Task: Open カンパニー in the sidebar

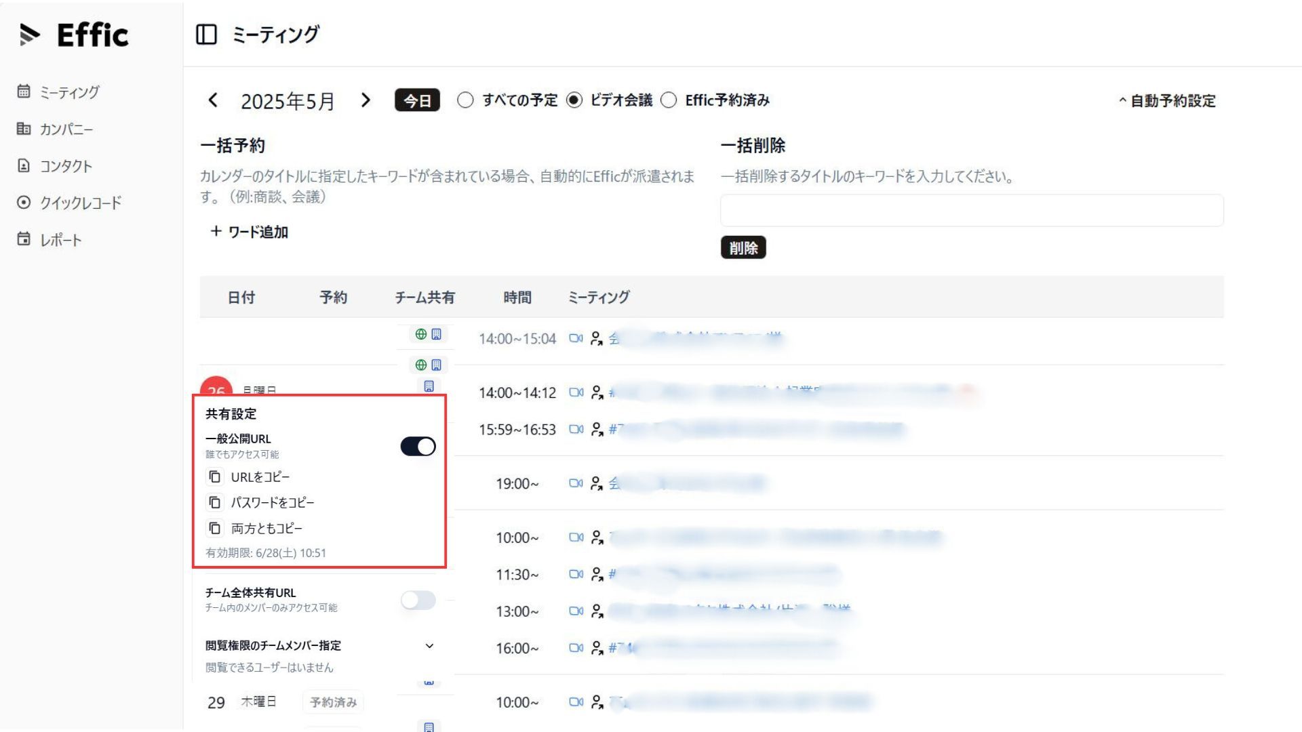Action: [56, 129]
